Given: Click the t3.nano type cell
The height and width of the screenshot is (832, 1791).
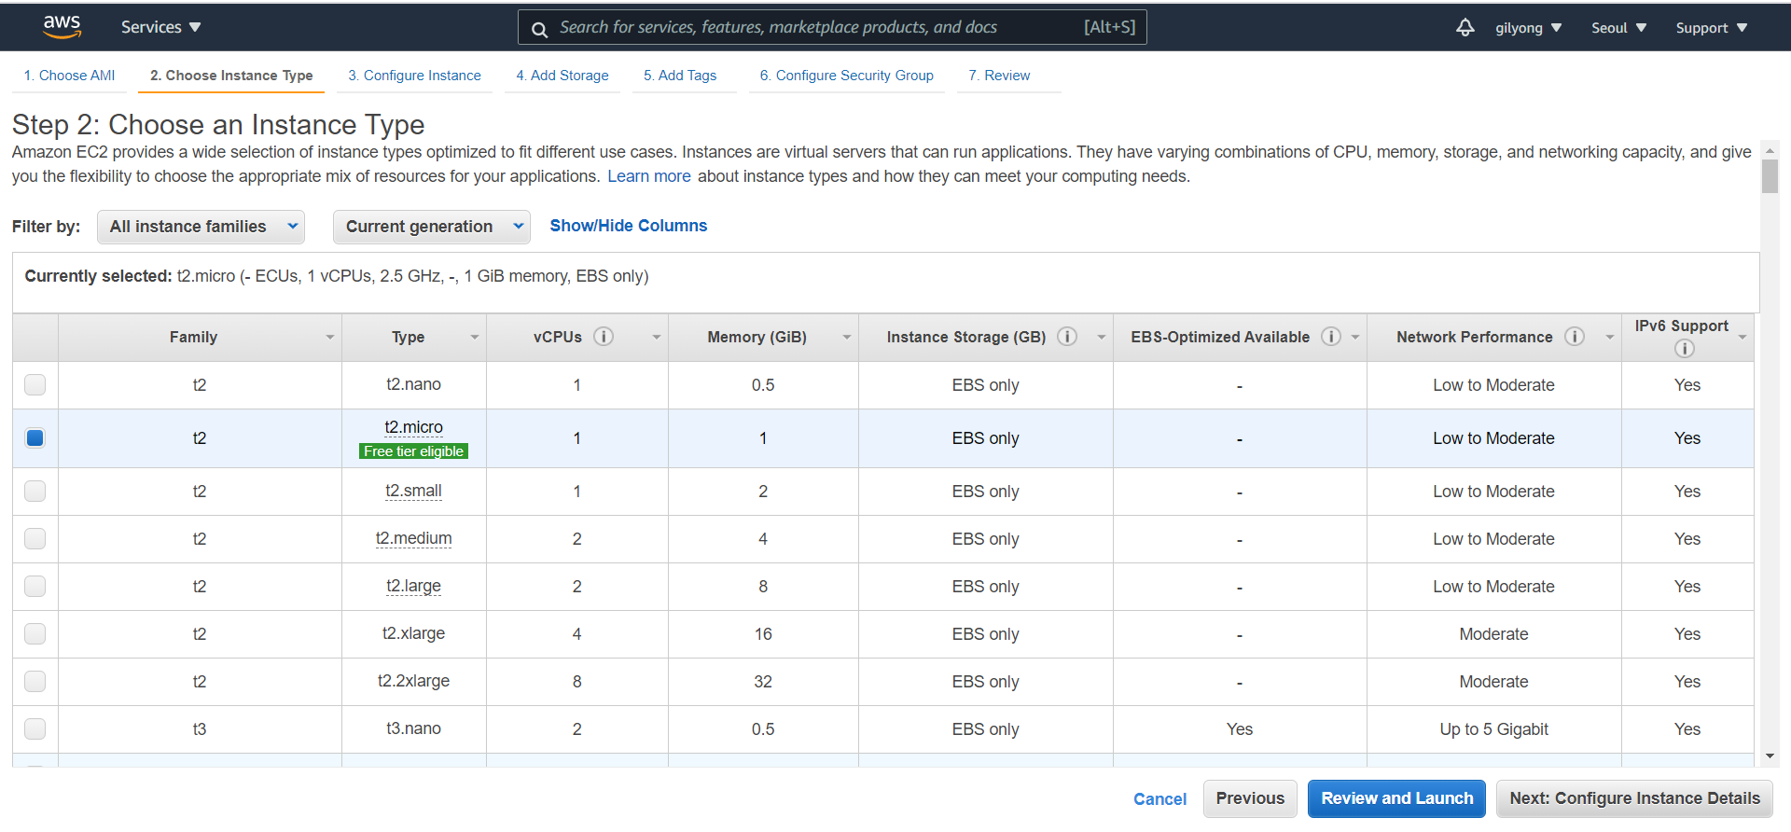Looking at the screenshot, I should coord(413,728).
